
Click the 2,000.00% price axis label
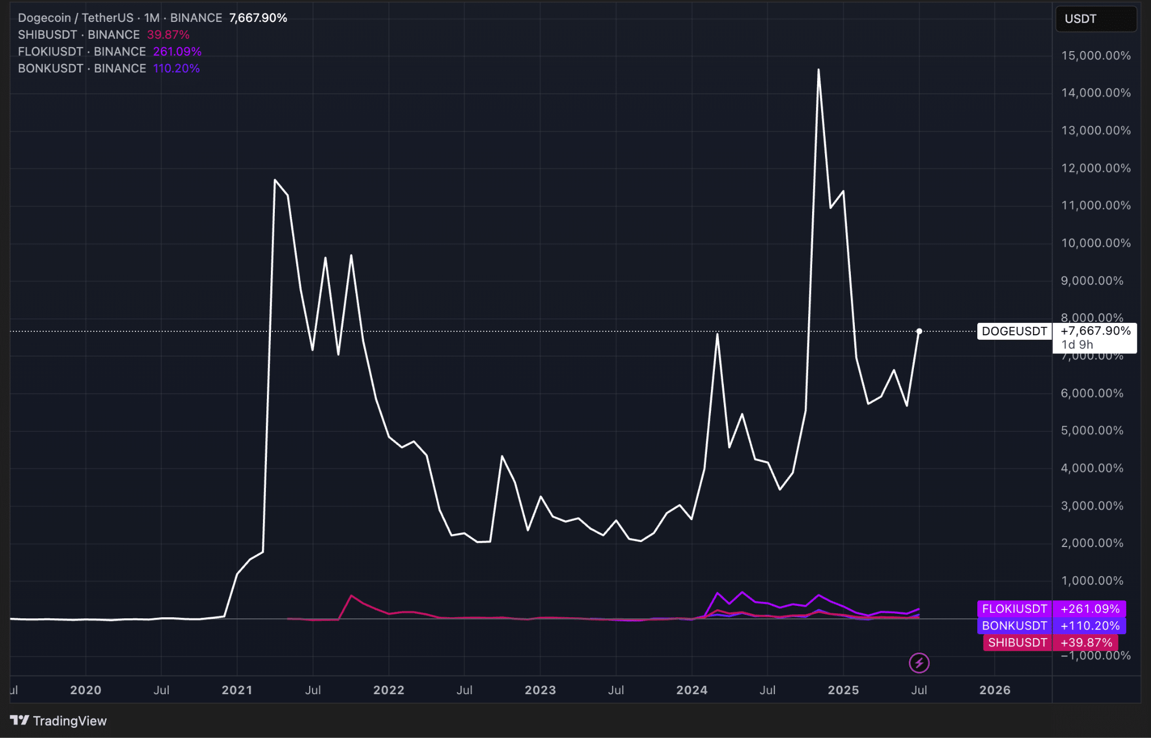[1092, 543]
